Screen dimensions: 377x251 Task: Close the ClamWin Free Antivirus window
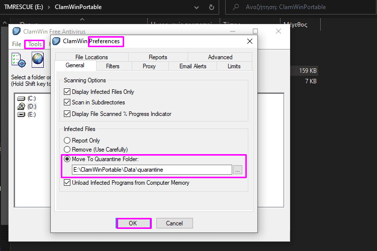click(278, 31)
